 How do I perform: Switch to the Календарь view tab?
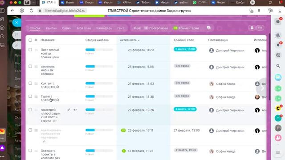pyautogui.click(x=104, y=28)
